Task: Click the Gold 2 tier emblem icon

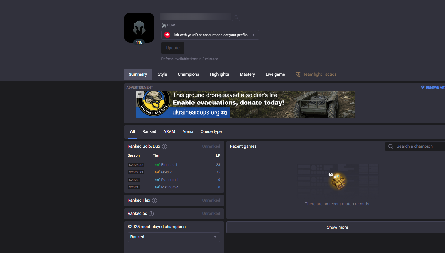Action: click(x=157, y=172)
